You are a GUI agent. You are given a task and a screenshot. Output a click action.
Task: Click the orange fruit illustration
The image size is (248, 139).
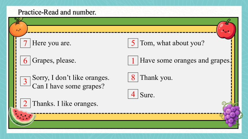click(x=18, y=27)
